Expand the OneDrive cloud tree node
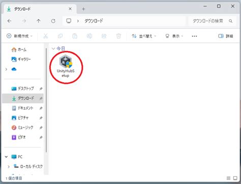 (6, 69)
